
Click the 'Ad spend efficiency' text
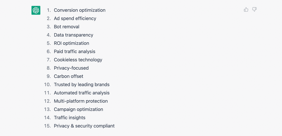click(x=75, y=19)
